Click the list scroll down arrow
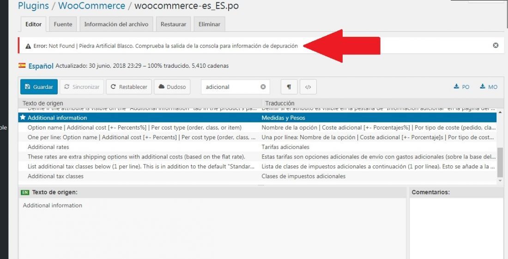 click(x=500, y=181)
